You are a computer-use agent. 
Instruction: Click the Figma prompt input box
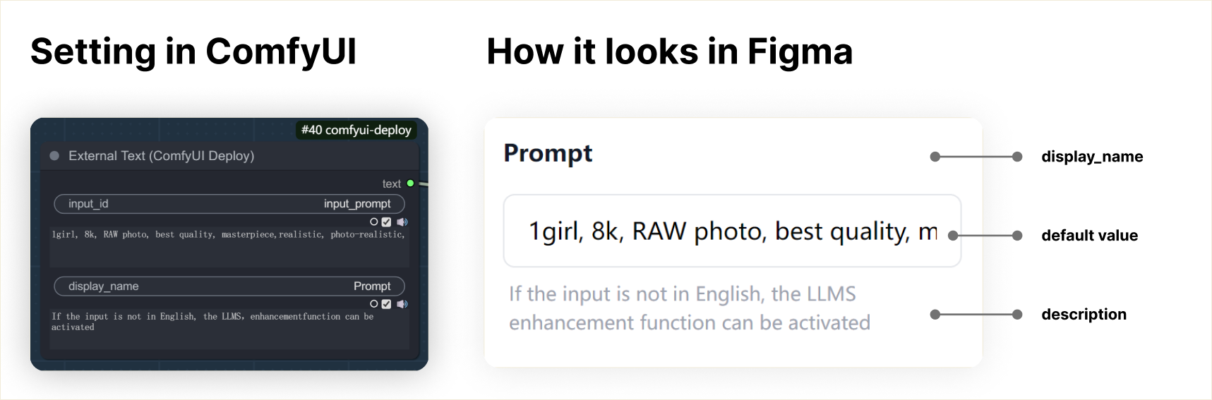click(x=732, y=231)
